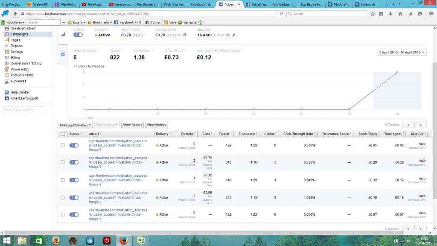Switch to the Advert Se... browser tab
This screenshot has width=437, height=246.
tap(256, 4)
